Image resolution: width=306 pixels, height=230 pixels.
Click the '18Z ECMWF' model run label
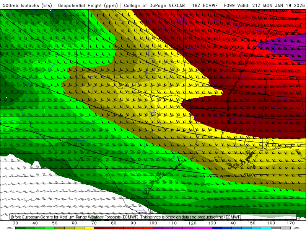[205, 5]
